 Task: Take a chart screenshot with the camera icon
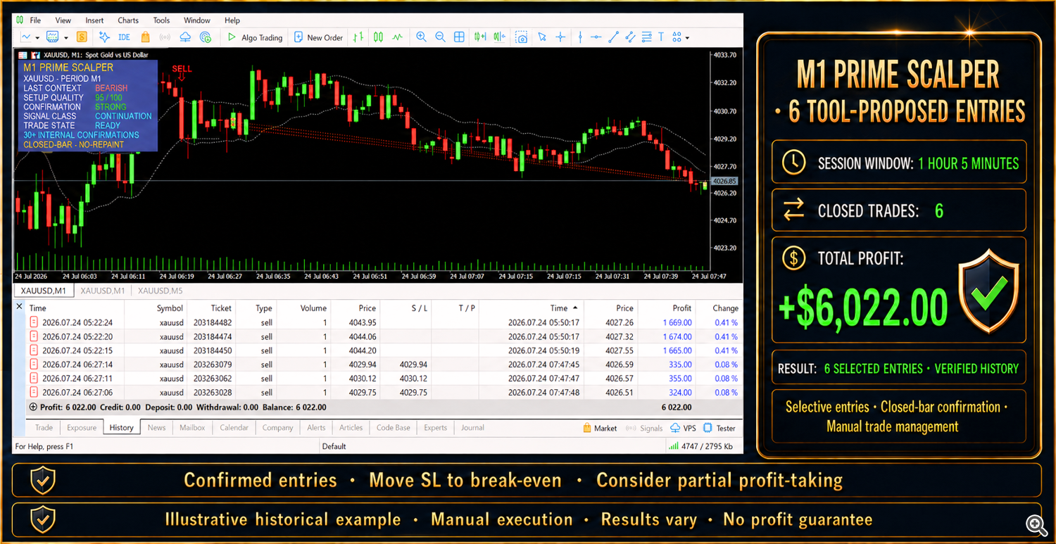(522, 37)
